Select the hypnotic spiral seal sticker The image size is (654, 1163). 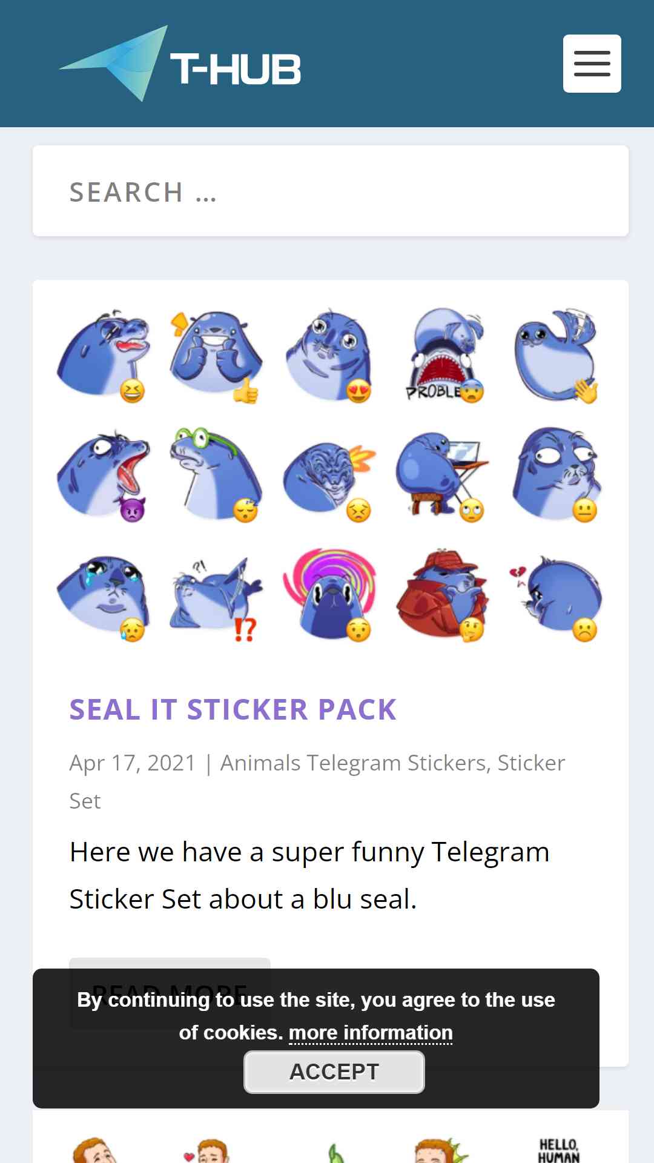pyautogui.click(x=330, y=595)
